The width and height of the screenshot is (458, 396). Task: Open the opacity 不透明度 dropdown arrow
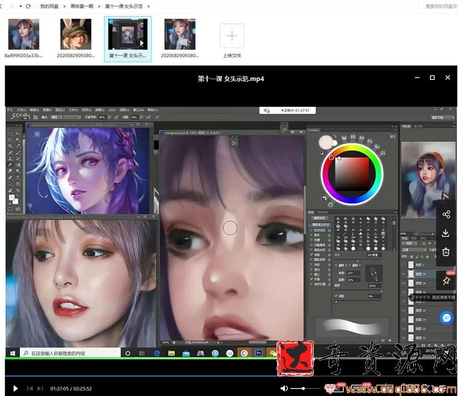click(109, 117)
